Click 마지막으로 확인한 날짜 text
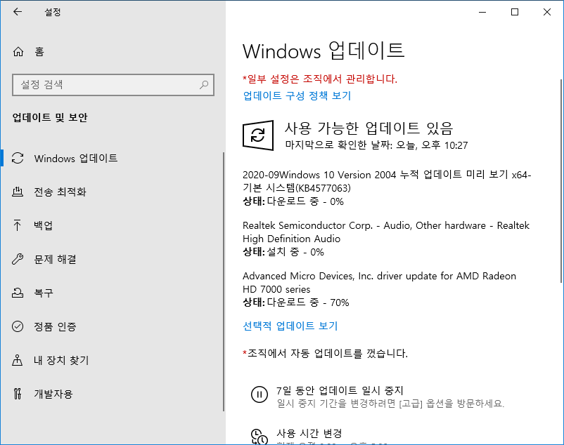The image size is (564, 445). (376, 145)
